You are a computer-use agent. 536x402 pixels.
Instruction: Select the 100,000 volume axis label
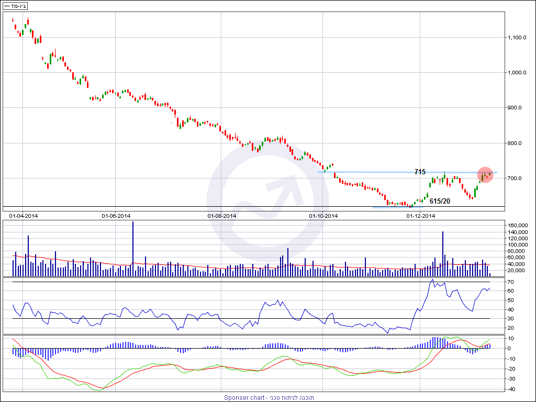518,245
